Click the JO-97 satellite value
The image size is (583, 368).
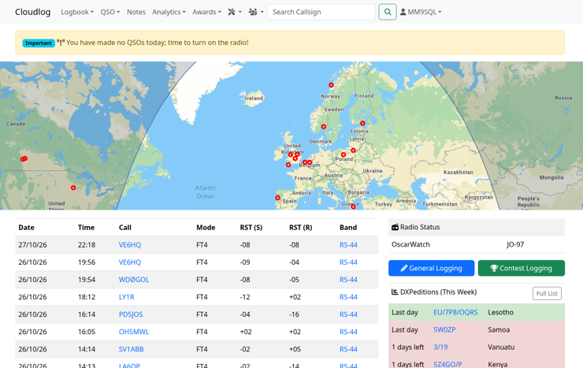coord(515,244)
